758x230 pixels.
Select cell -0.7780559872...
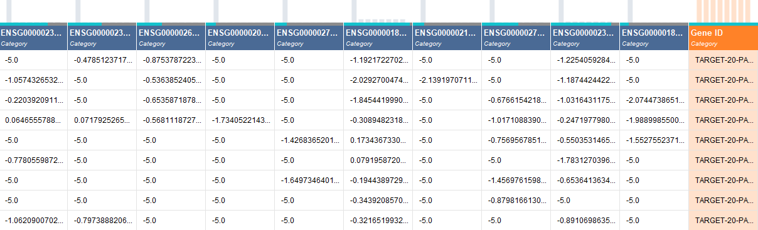coord(33,160)
